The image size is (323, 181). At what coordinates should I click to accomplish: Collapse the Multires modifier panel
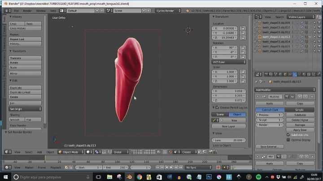[x=258, y=96]
